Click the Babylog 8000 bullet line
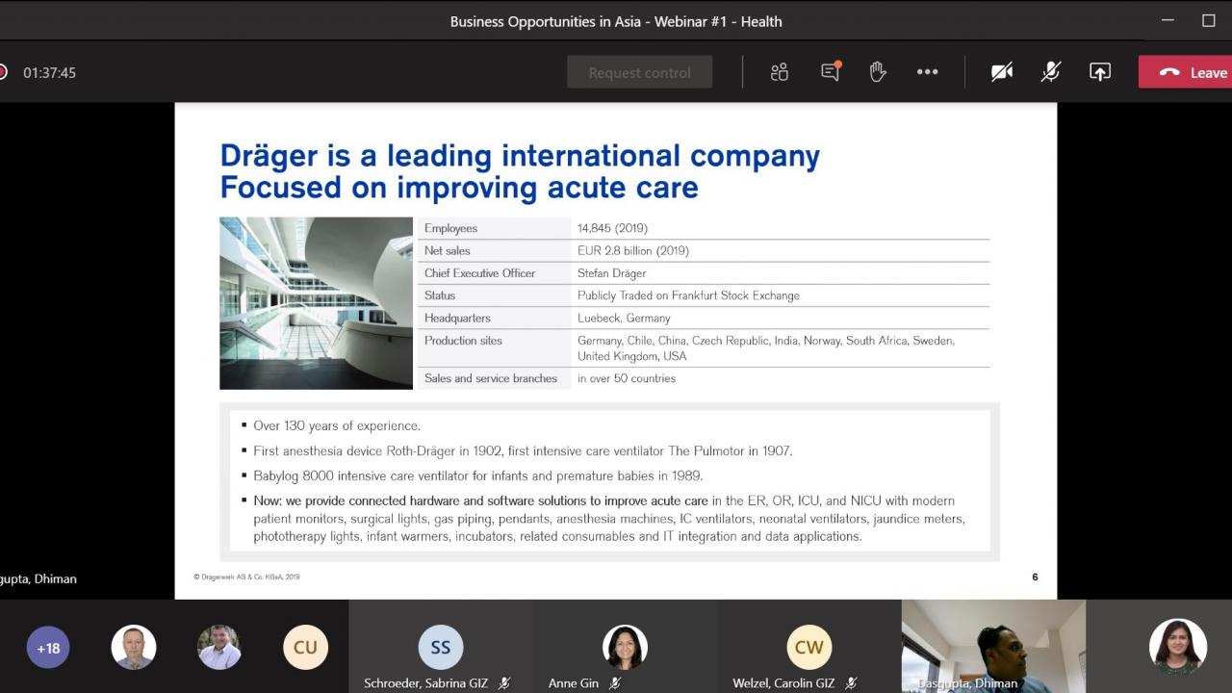The image size is (1232, 693). click(x=478, y=475)
